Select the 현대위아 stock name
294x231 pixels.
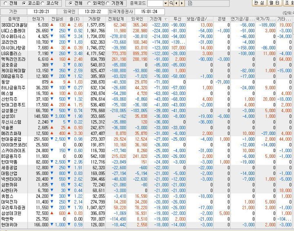[9, 224]
